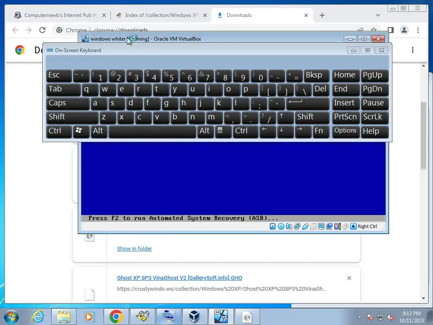
Task: Click the spacebar on On-Screen Keyboard
Action: [152, 132]
